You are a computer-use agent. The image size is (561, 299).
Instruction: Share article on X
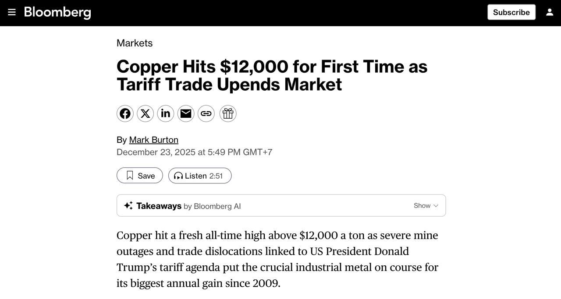(x=145, y=114)
